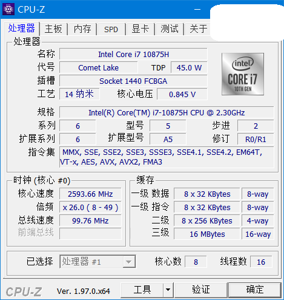Switch to the 内存 tab
The image size is (284, 300).
coord(82,29)
